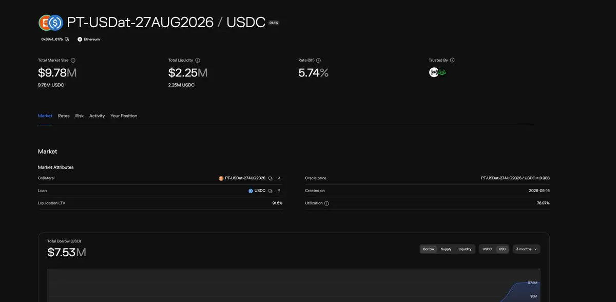Open the Rates tab
Image resolution: width=616 pixels, height=302 pixels.
coord(64,116)
